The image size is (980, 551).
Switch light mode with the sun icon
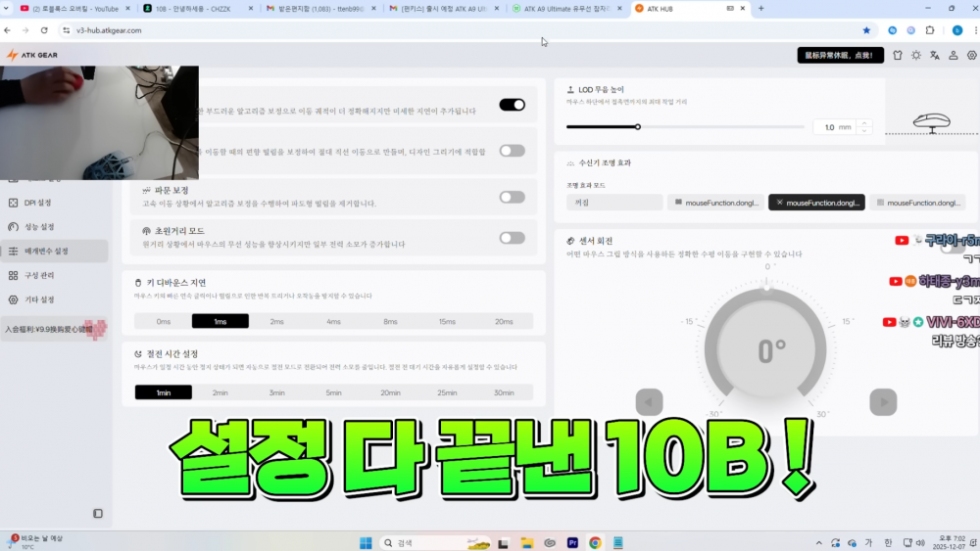coord(915,56)
